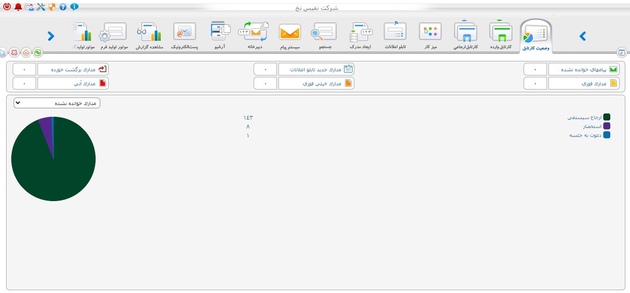Click the orange up-chevron collapse button
This screenshot has height=293, width=630.
coord(26,52)
